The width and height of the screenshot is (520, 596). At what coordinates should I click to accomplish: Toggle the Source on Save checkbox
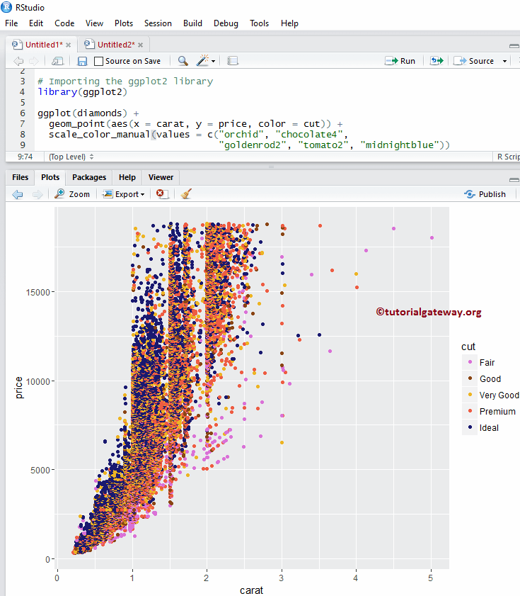[x=98, y=61]
